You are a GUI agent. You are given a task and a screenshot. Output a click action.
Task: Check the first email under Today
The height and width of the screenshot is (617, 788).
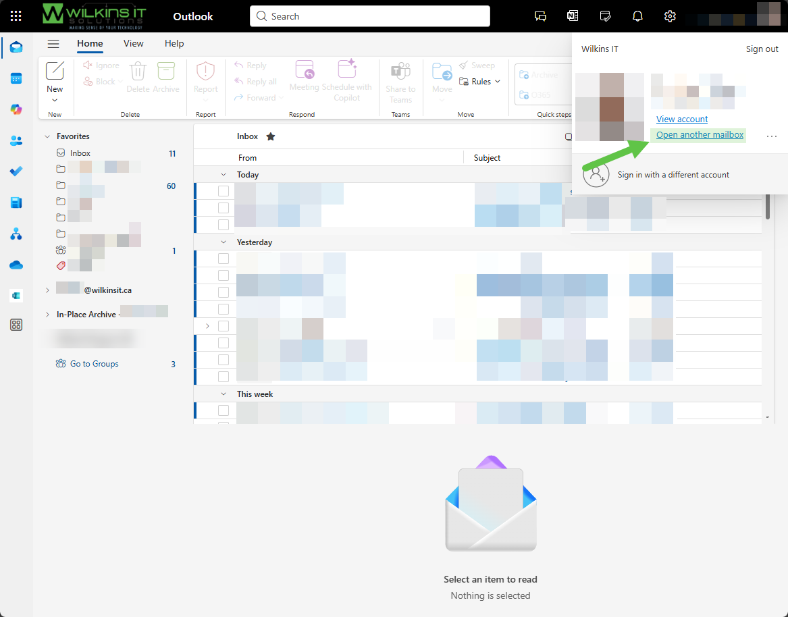(224, 191)
